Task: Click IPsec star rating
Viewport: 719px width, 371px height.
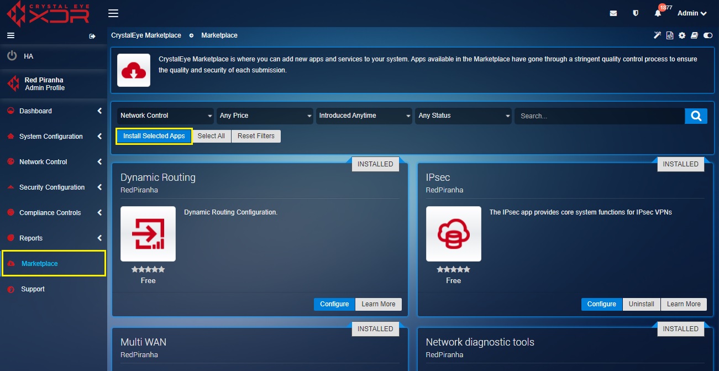Action: (x=454, y=270)
